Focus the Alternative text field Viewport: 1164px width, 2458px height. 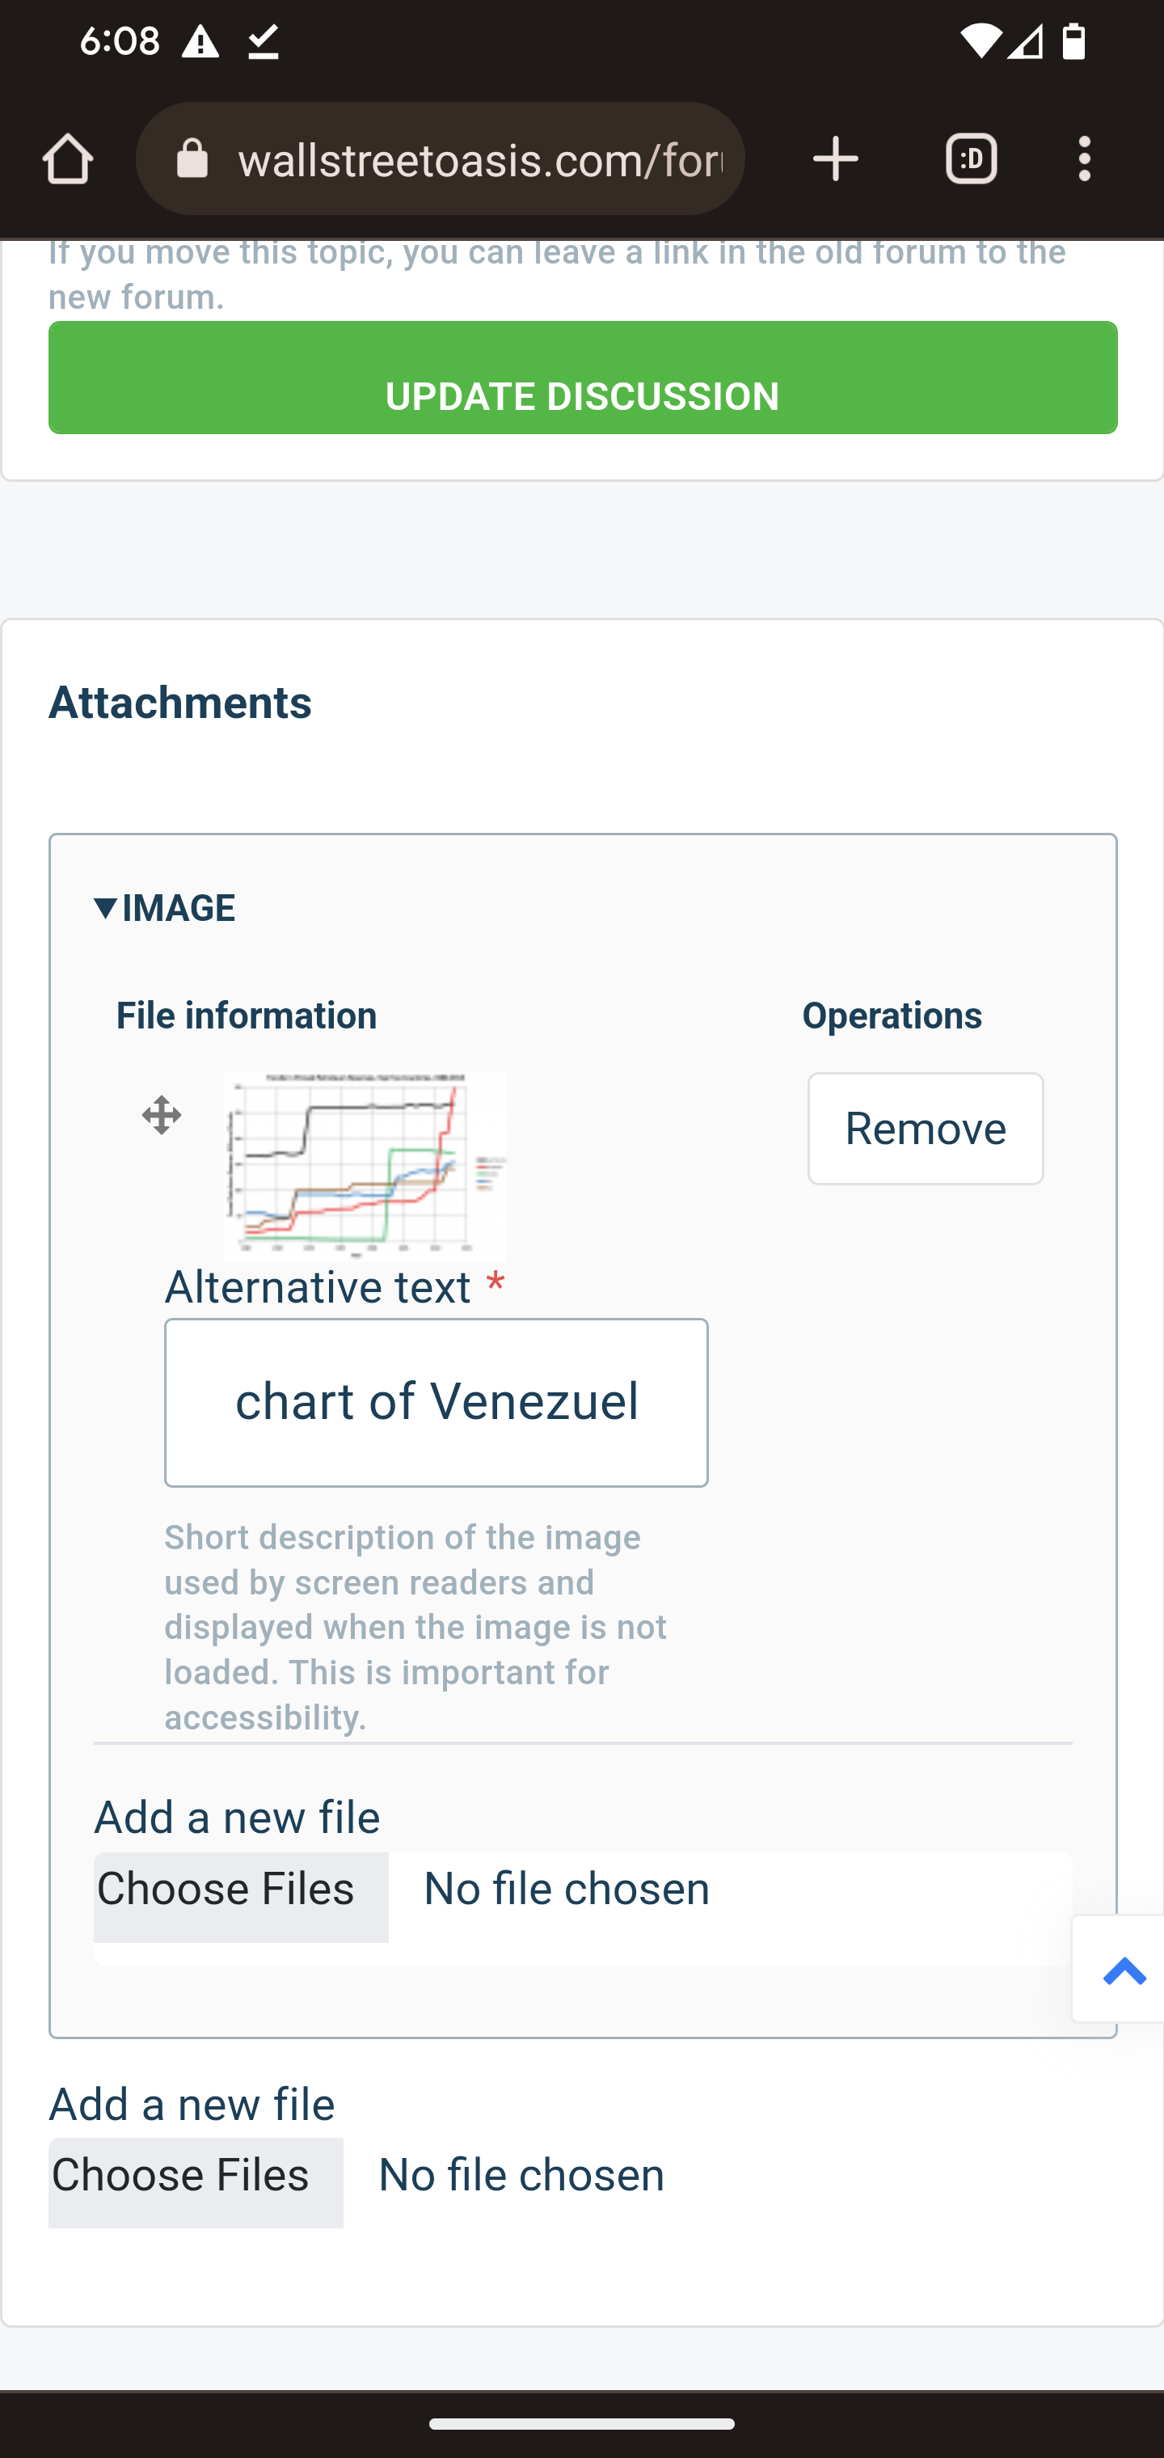436,1402
